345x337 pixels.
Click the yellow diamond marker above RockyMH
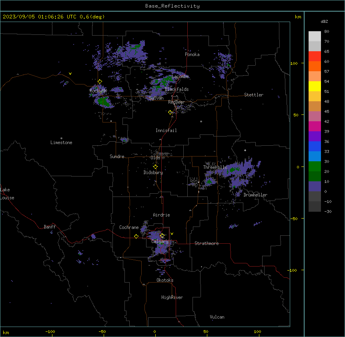click(100, 82)
